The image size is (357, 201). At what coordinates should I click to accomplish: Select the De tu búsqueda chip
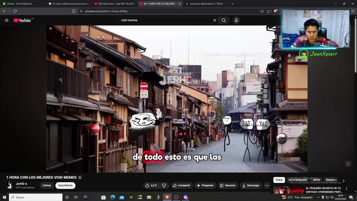coord(298,180)
